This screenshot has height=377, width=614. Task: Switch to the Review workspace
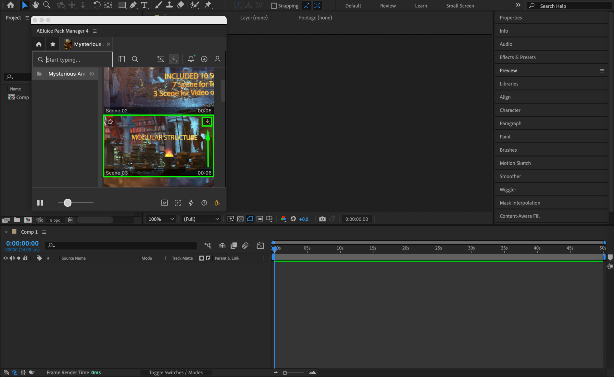pos(388,6)
